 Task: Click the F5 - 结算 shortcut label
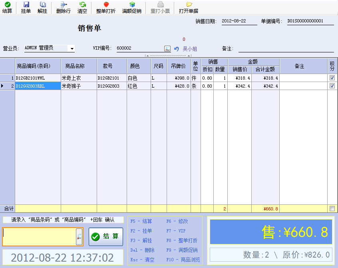click(x=141, y=221)
